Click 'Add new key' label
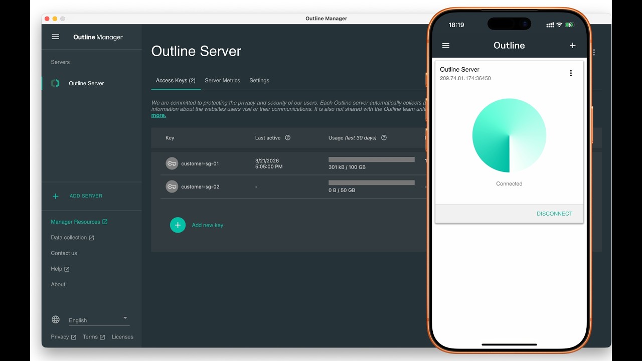This screenshot has width=642, height=361. [x=208, y=225]
